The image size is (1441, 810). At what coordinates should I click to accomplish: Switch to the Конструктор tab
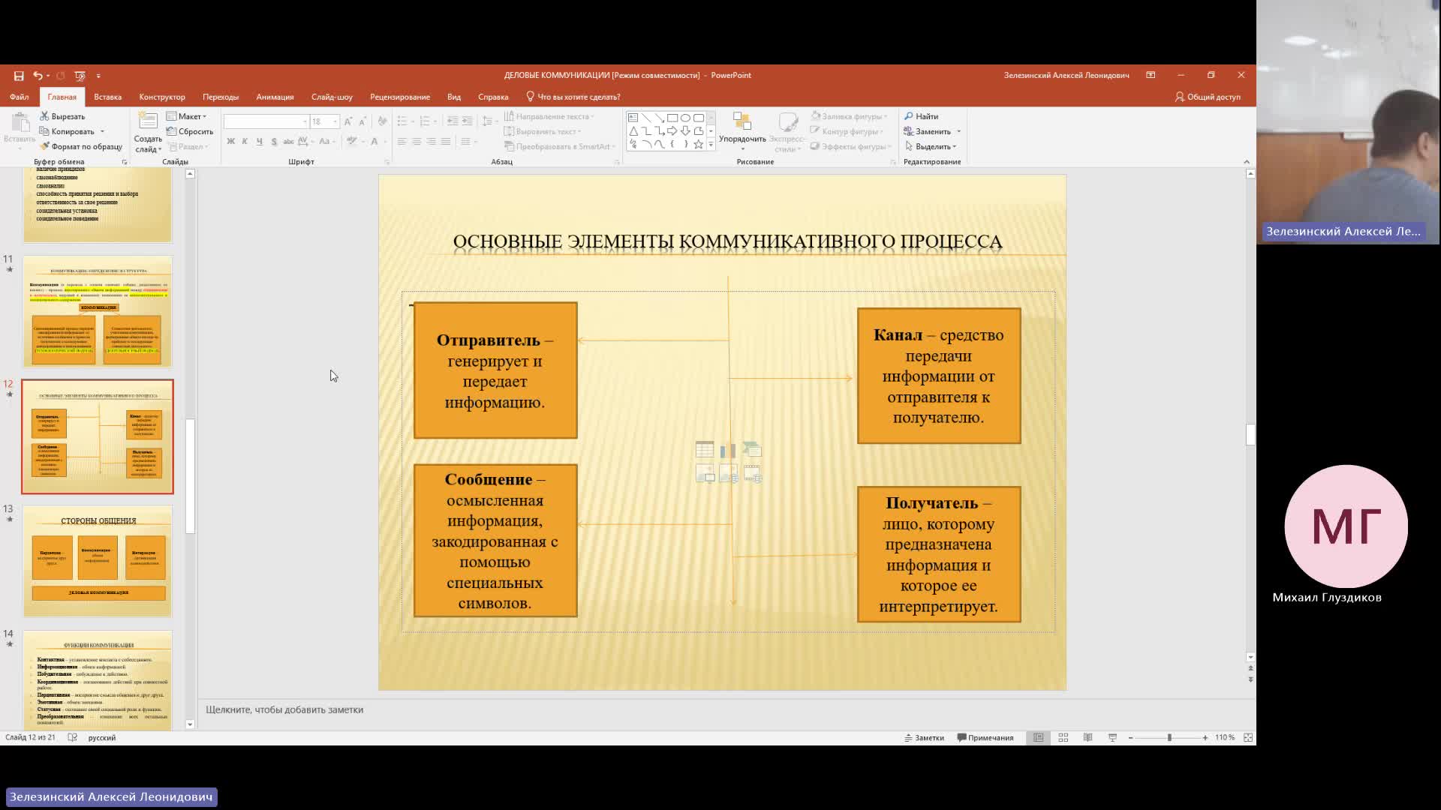[x=162, y=97]
